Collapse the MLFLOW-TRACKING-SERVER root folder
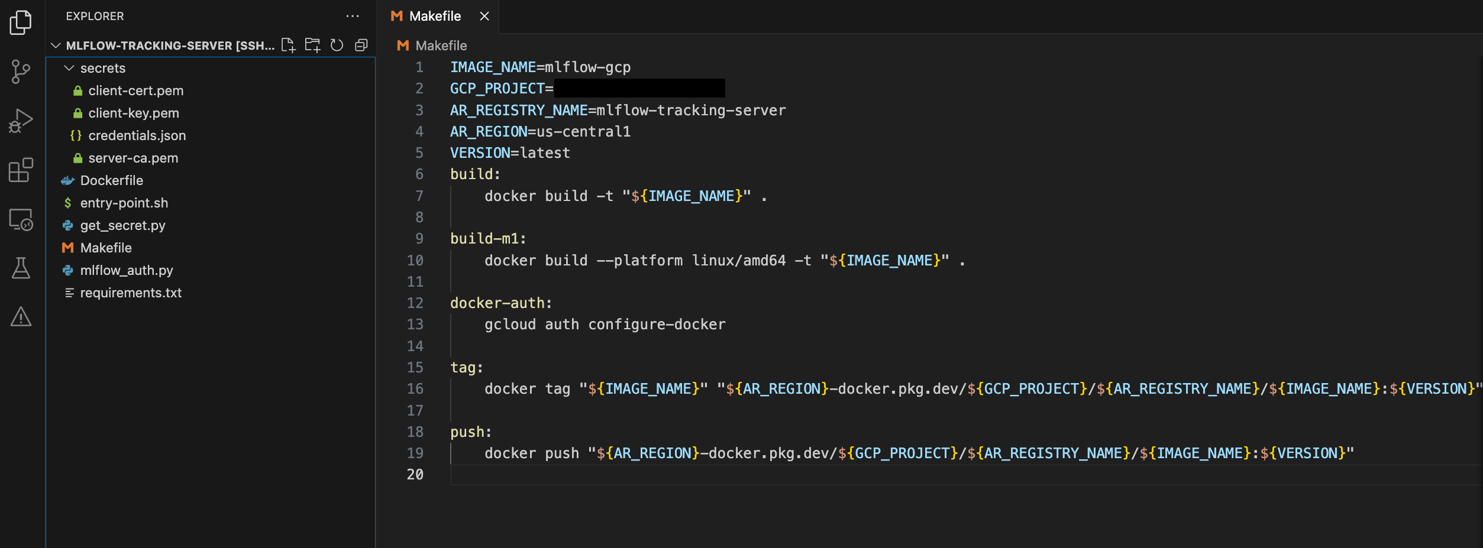This screenshot has width=1483, height=548. [x=56, y=46]
